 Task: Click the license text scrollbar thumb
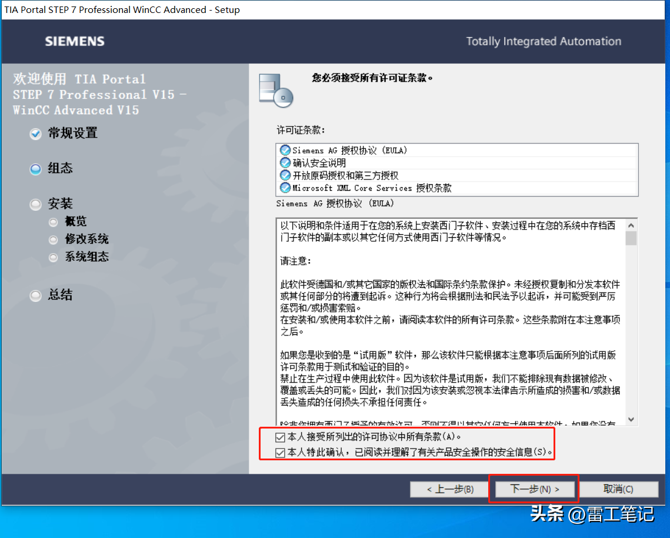(x=631, y=238)
